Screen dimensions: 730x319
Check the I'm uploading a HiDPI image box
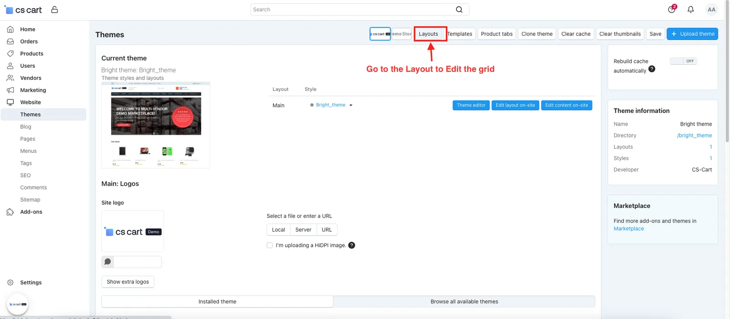coord(270,245)
